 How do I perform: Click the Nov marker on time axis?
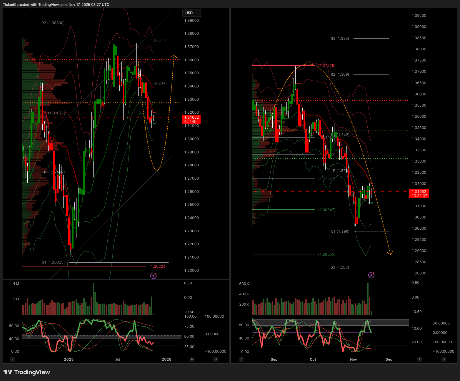click(354, 360)
